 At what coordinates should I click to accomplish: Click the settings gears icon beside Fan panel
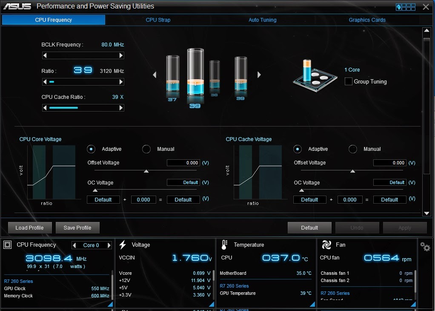[425, 246]
